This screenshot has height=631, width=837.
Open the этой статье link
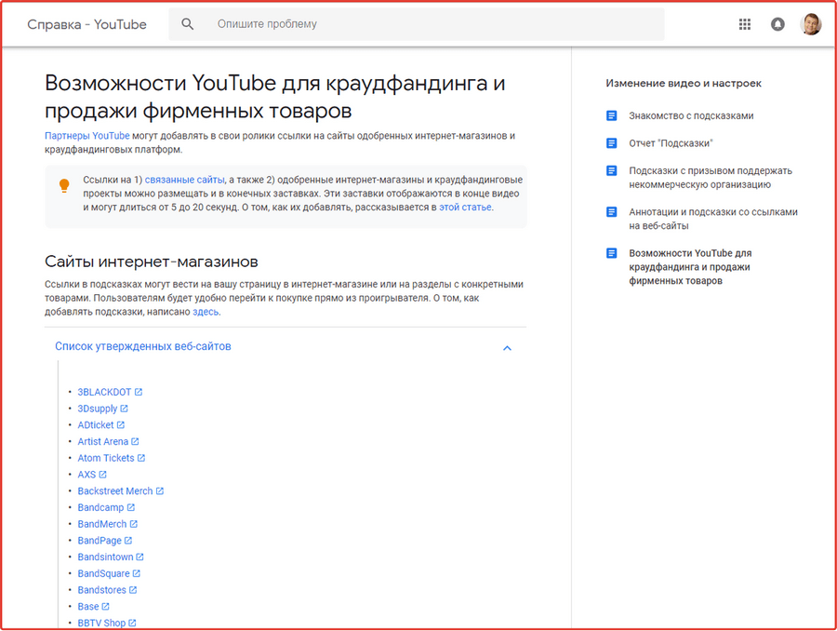point(465,208)
